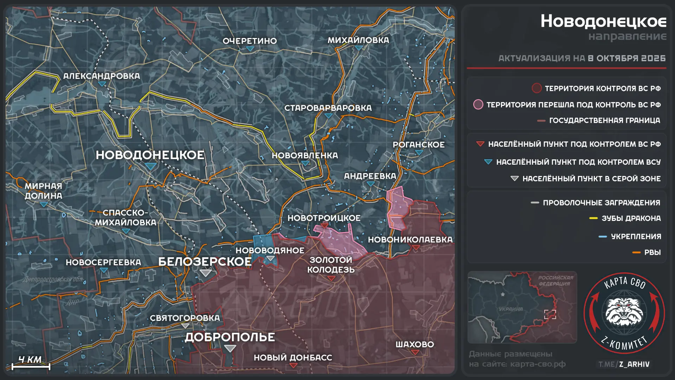The height and width of the screenshot is (380, 675).
Task: Click the blue marker under Новодонецкое
Action: (150, 166)
